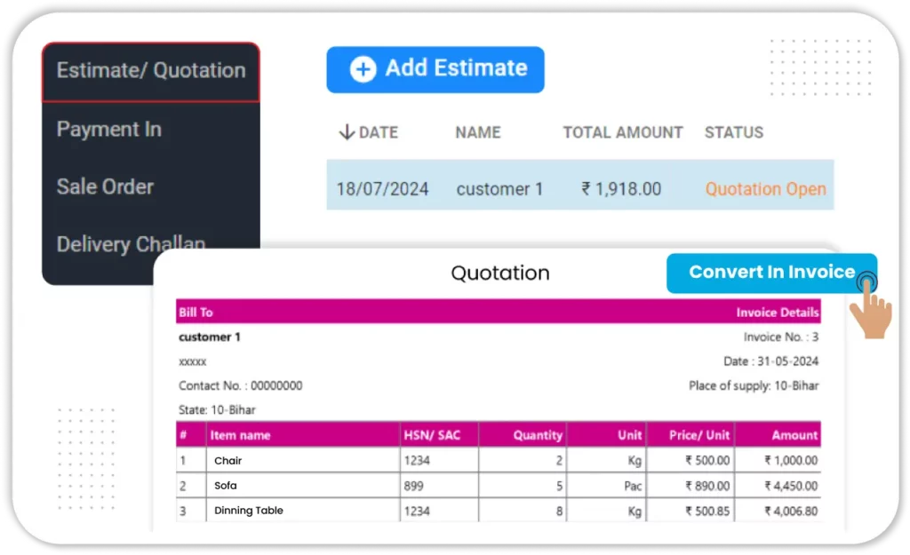The height and width of the screenshot is (555, 910).
Task: Select Sale Order from the sidebar
Action: pyautogui.click(x=105, y=186)
